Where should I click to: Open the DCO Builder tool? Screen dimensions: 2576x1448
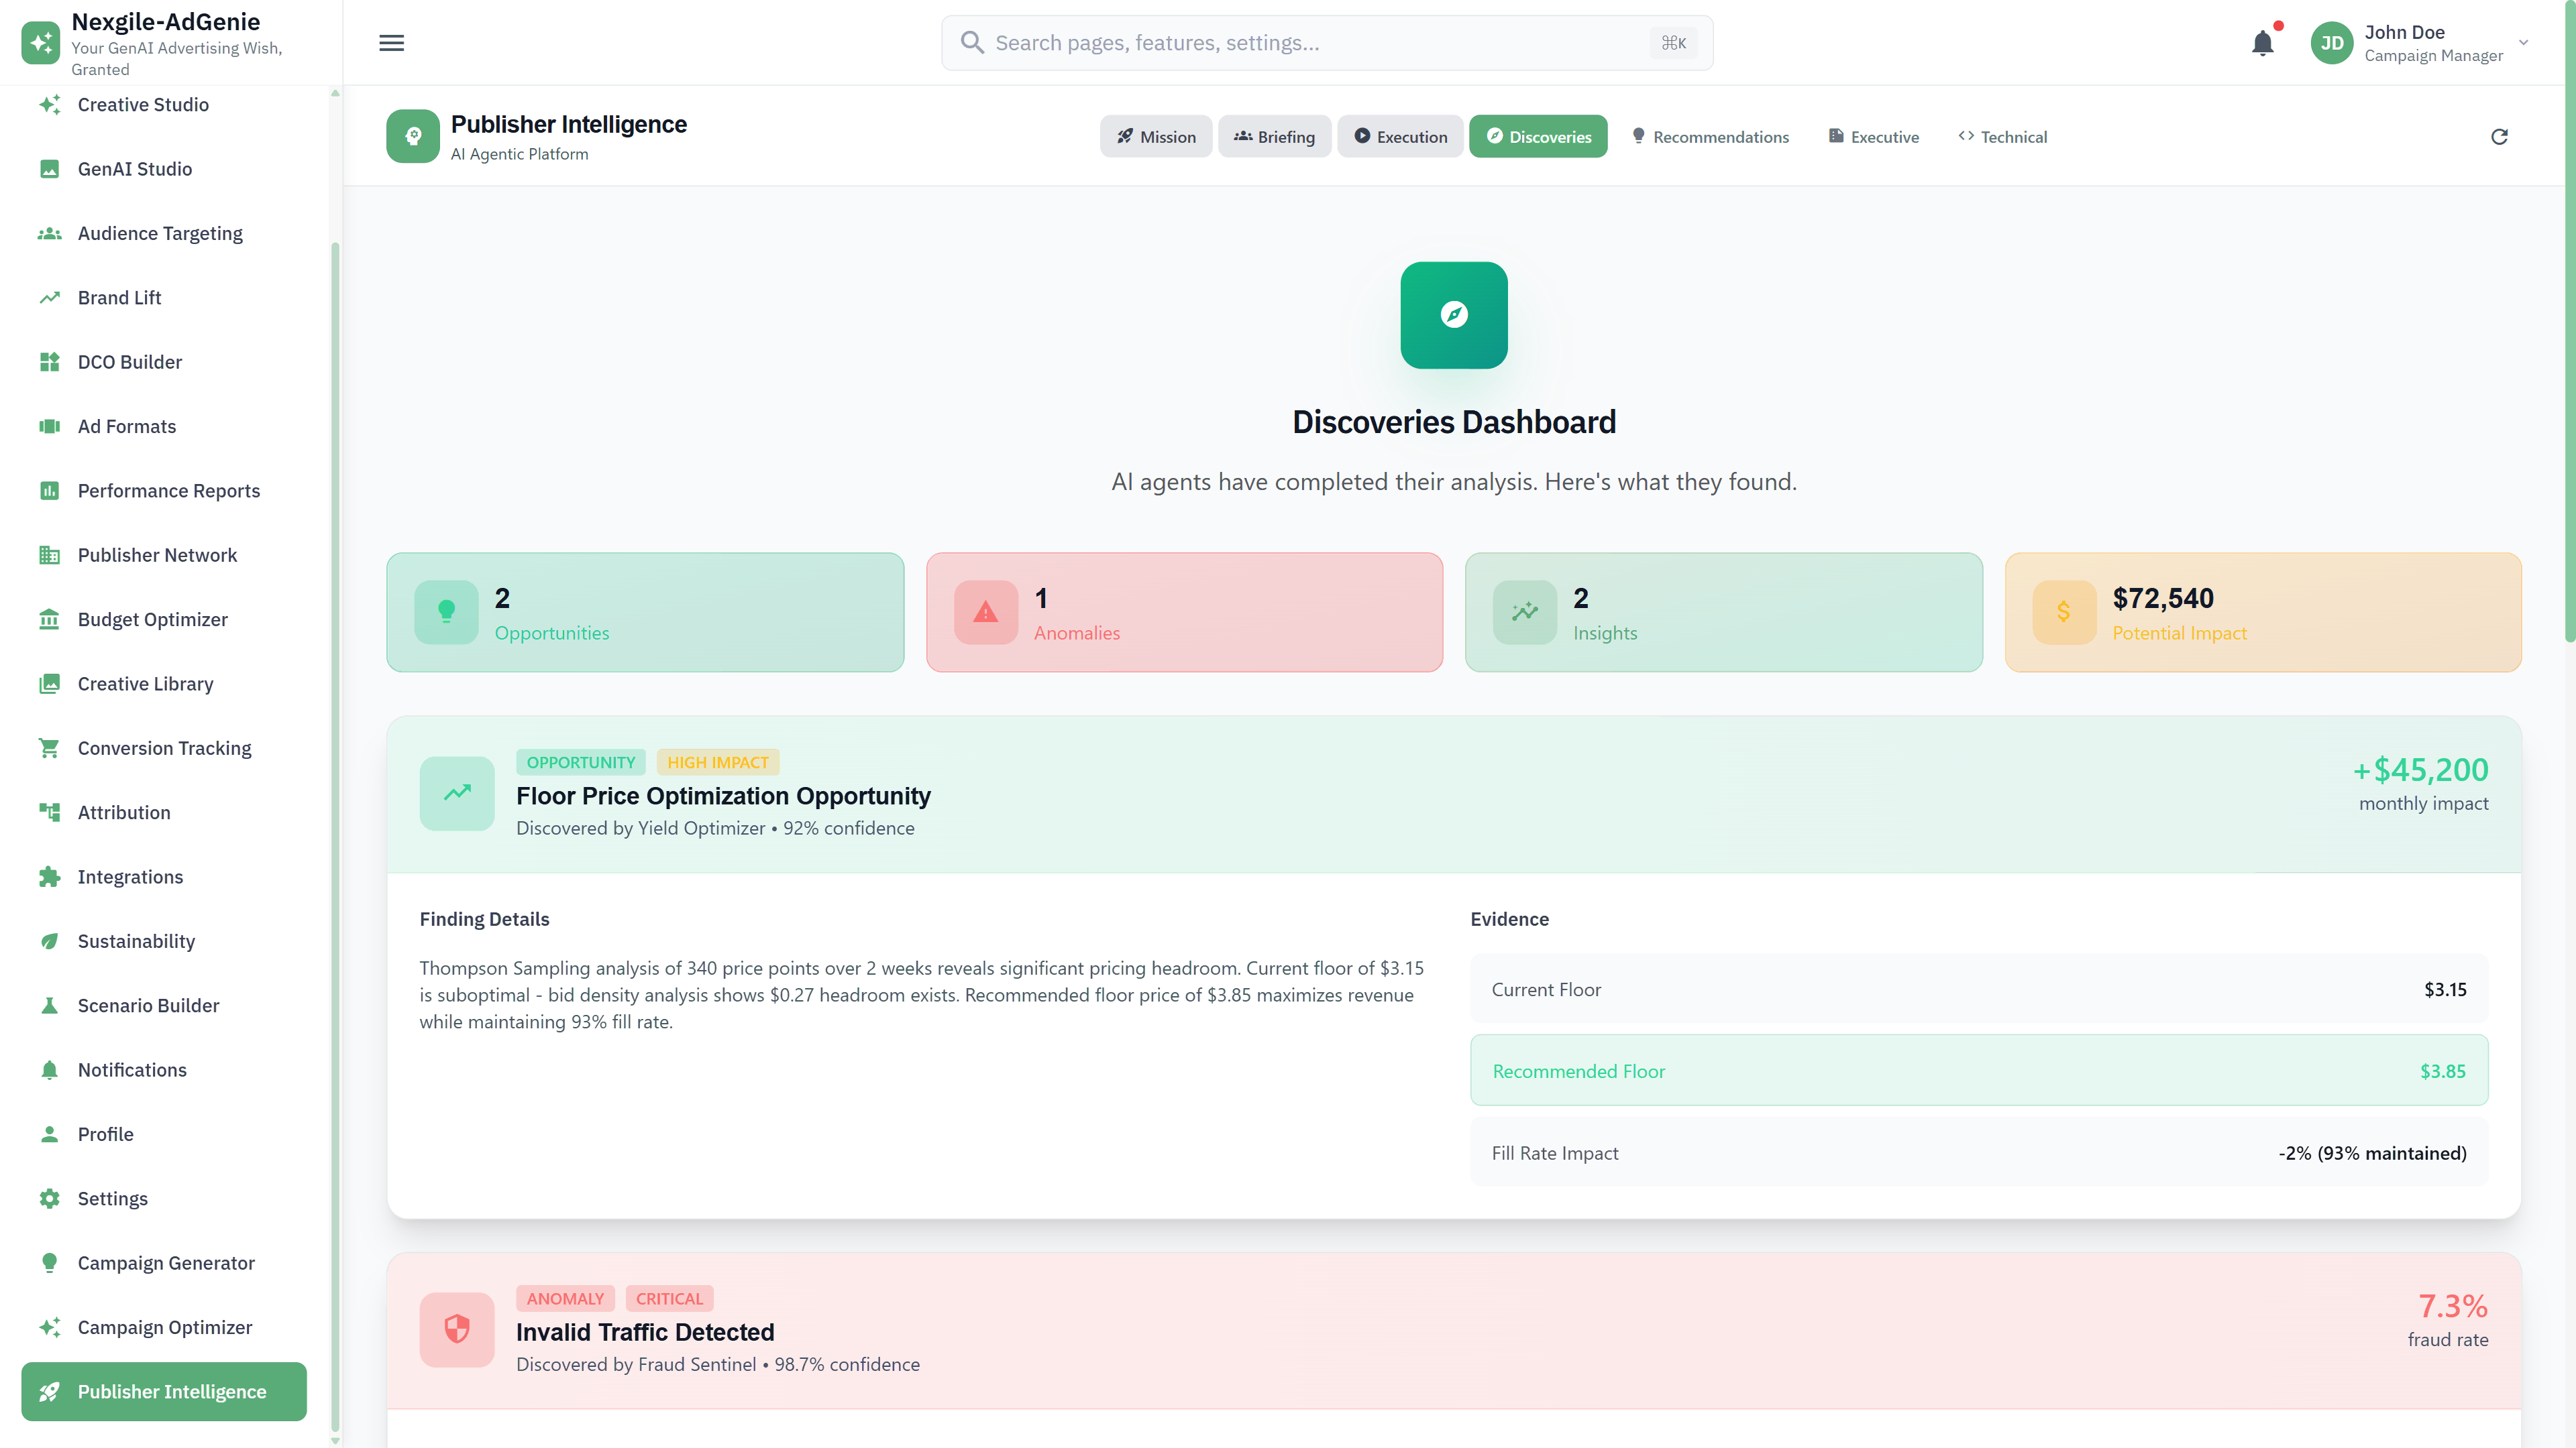[x=130, y=362]
